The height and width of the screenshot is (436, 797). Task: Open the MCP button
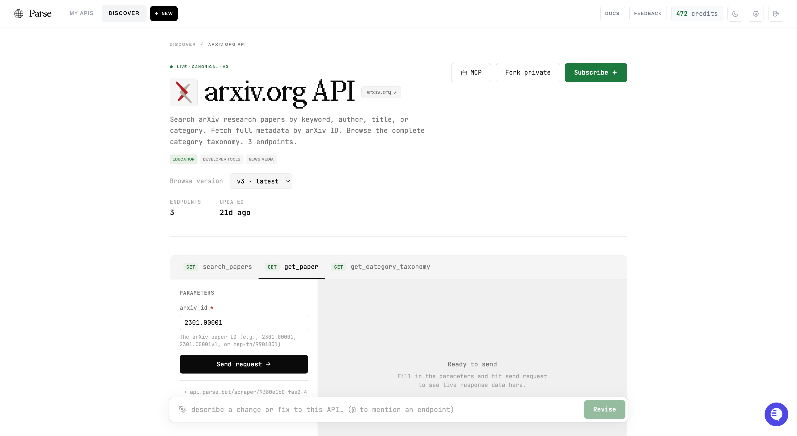pos(471,72)
